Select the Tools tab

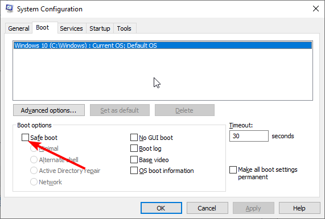124,28
